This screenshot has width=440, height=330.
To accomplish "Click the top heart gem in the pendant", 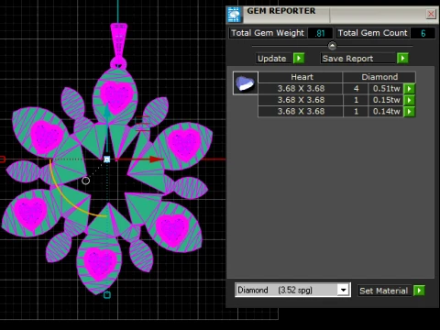I will coord(116,96).
